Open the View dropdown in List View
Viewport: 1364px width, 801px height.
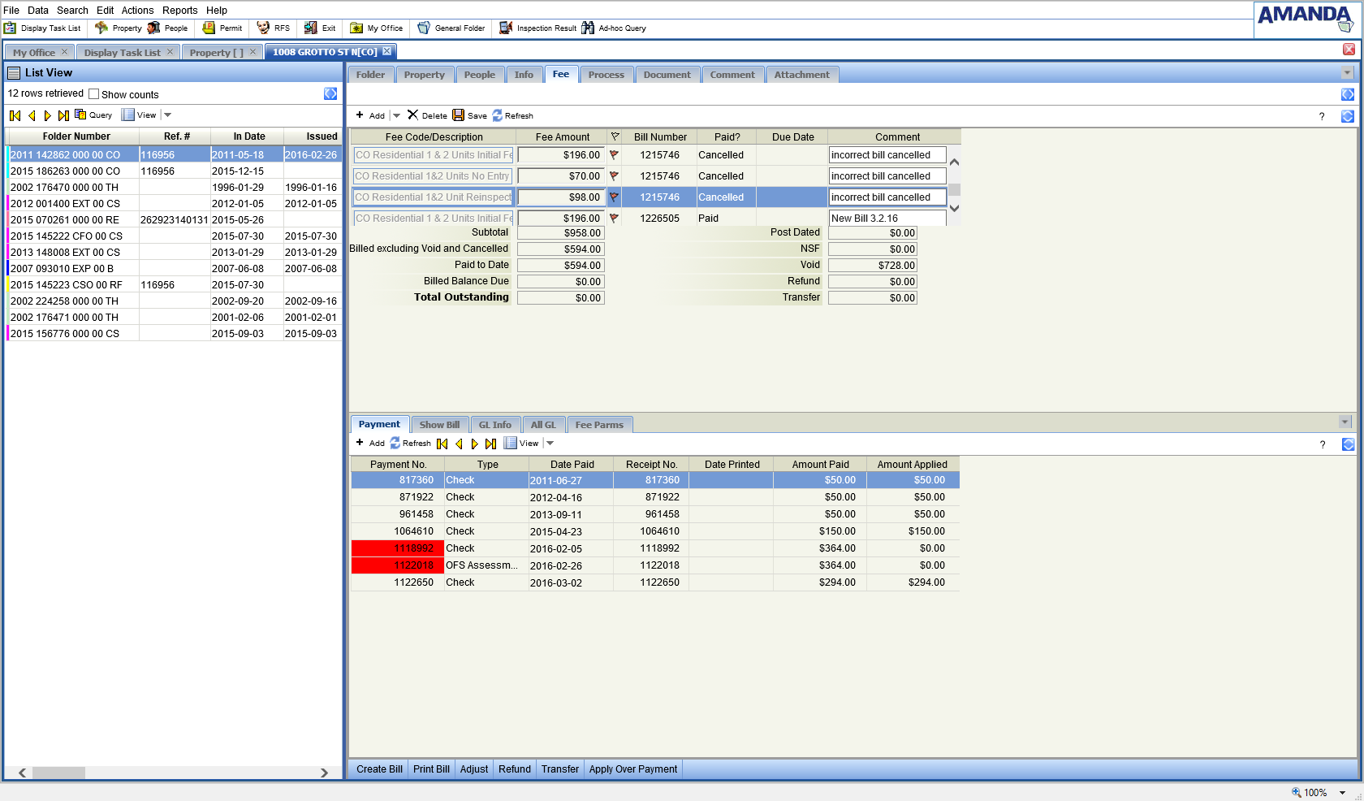tap(167, 115)
